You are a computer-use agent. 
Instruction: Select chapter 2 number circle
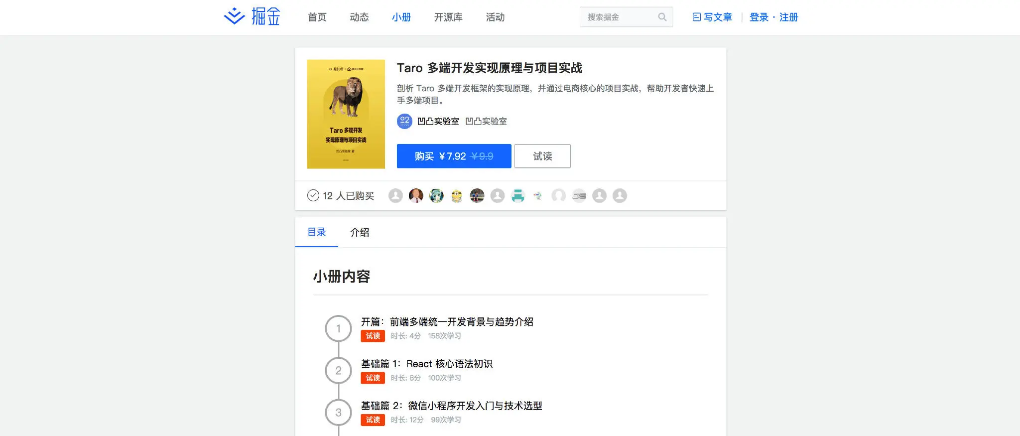[x=339, y=370]
